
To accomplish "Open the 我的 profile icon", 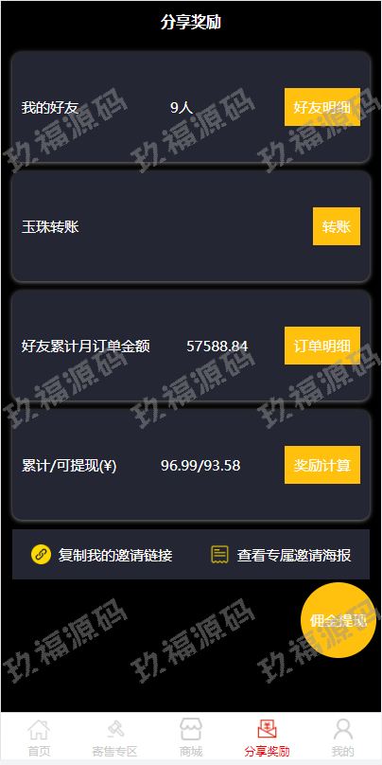I will click(343, 730).
